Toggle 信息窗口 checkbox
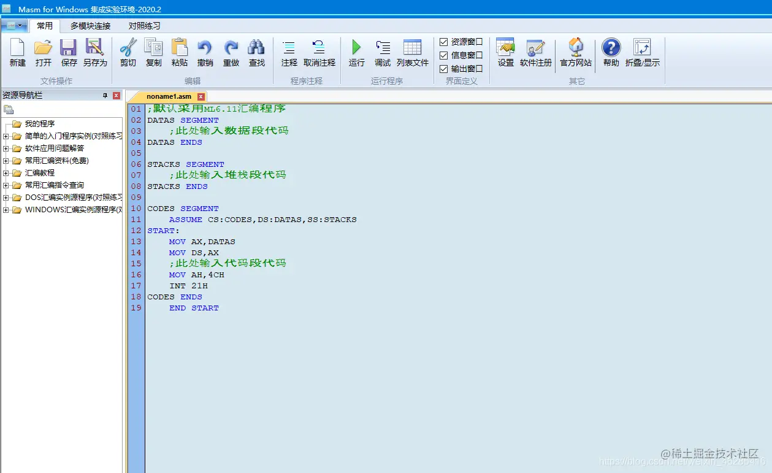The height and width of the screenshot is (473, 772). pyautogui.click(x=444, y=56)
